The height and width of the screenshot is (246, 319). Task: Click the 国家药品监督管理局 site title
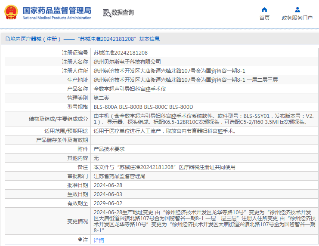pos(56,10)
